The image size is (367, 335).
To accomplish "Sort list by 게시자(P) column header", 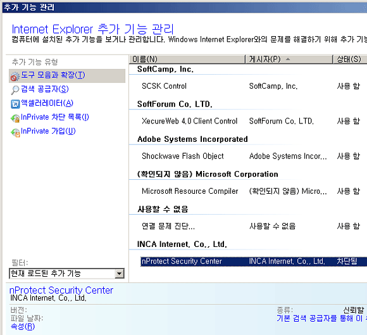I will point(289,60).
